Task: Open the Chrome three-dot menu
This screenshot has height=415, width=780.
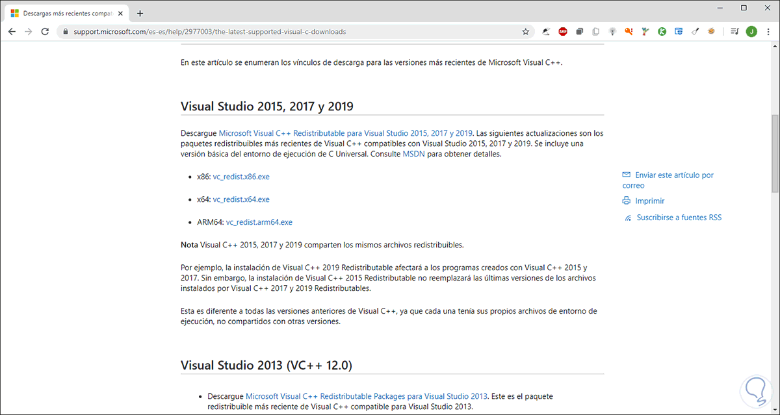Action: click(x=768, y=31)
